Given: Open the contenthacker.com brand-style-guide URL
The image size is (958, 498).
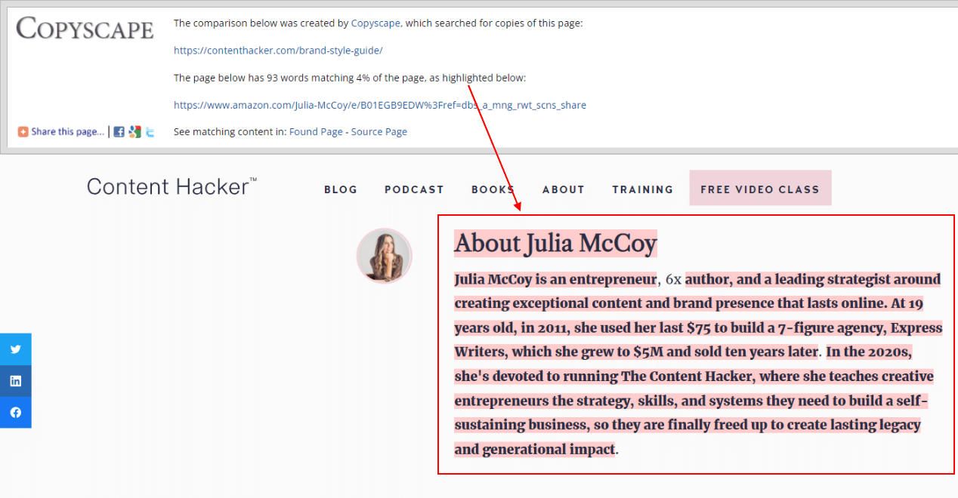Looking at the screenshot, I should (278, 51).
